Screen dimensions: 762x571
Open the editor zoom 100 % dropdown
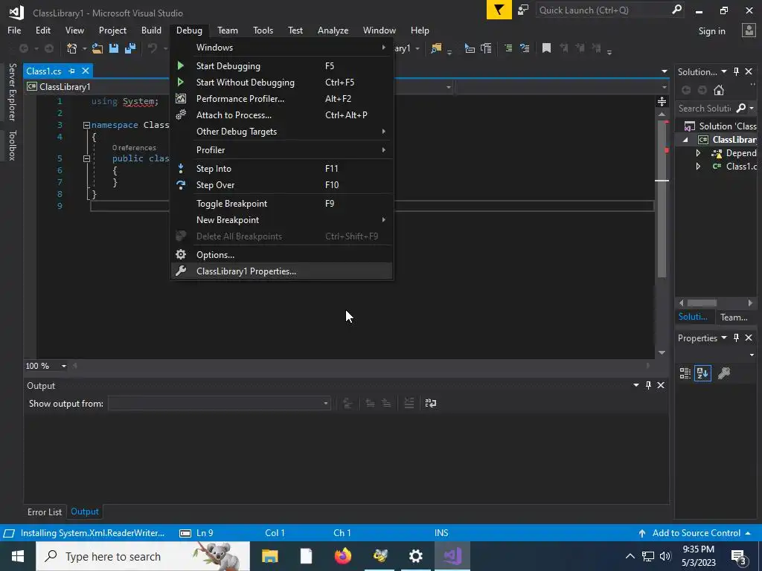pyautogui.click(x=64, y=366)
